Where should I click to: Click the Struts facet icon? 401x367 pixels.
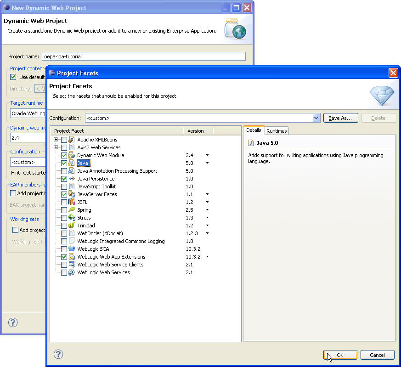(72, 218)
